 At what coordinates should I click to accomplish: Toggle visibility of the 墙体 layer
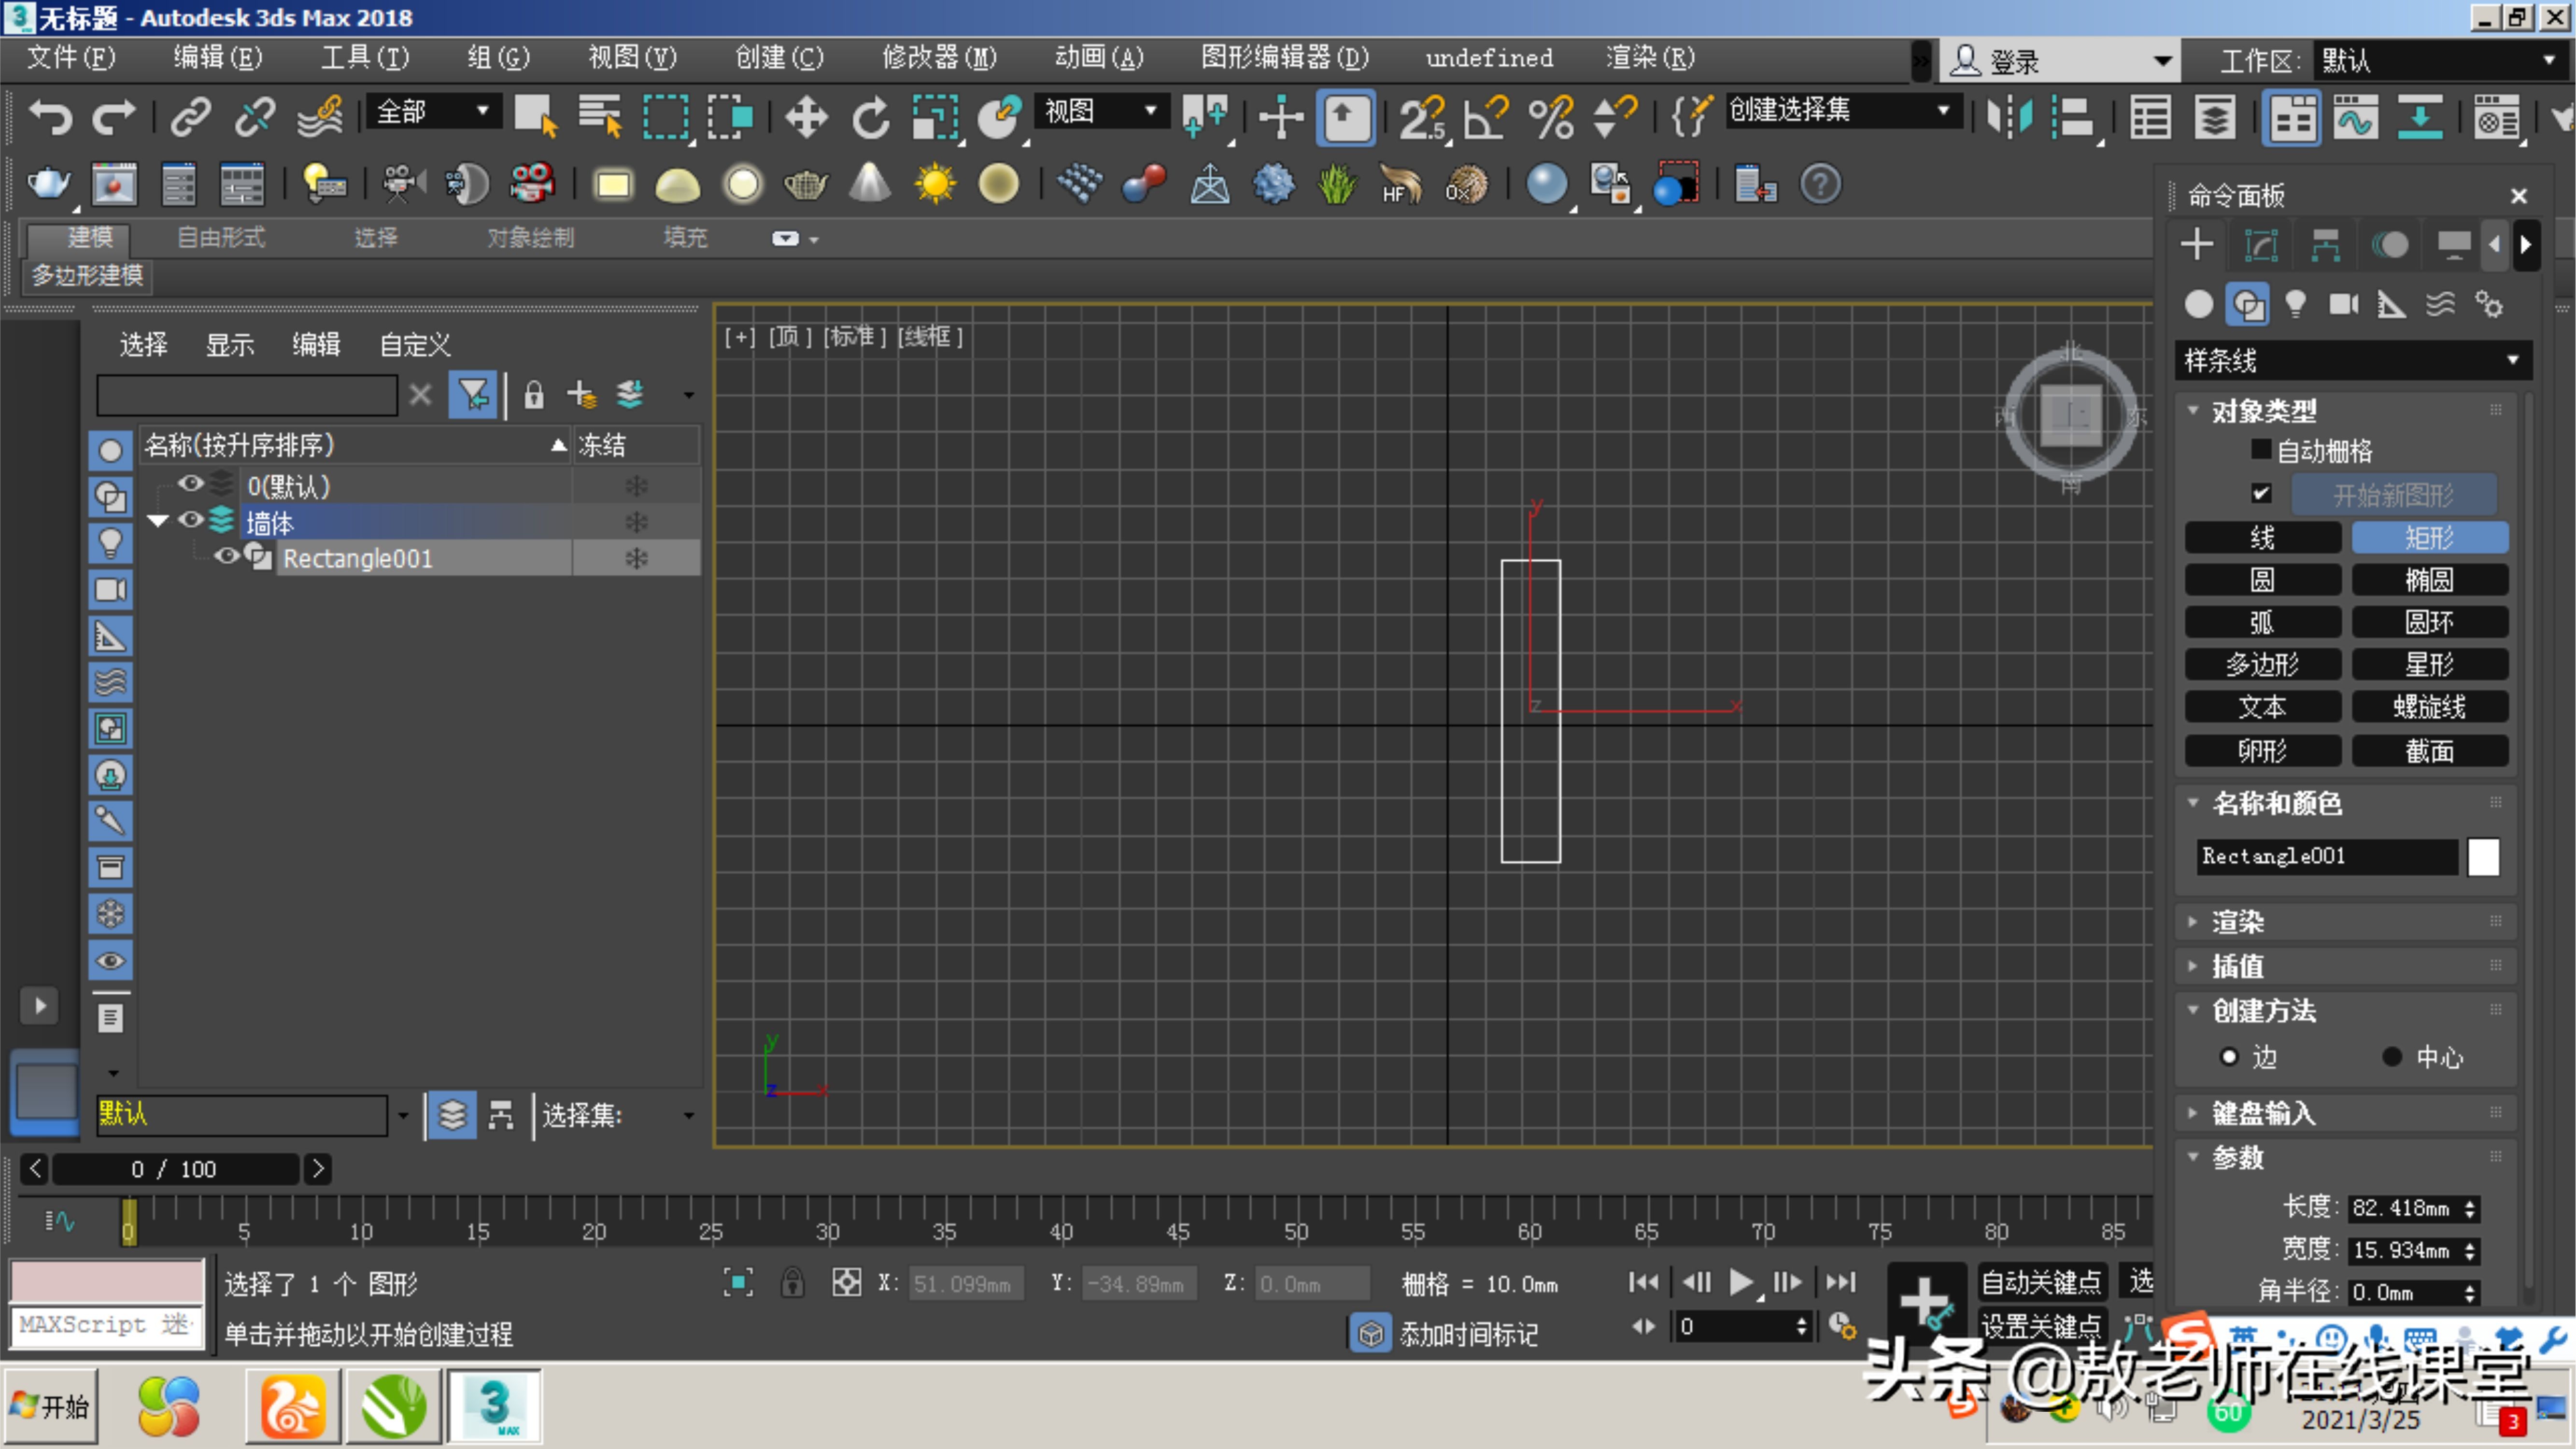[x=190, y=521]
